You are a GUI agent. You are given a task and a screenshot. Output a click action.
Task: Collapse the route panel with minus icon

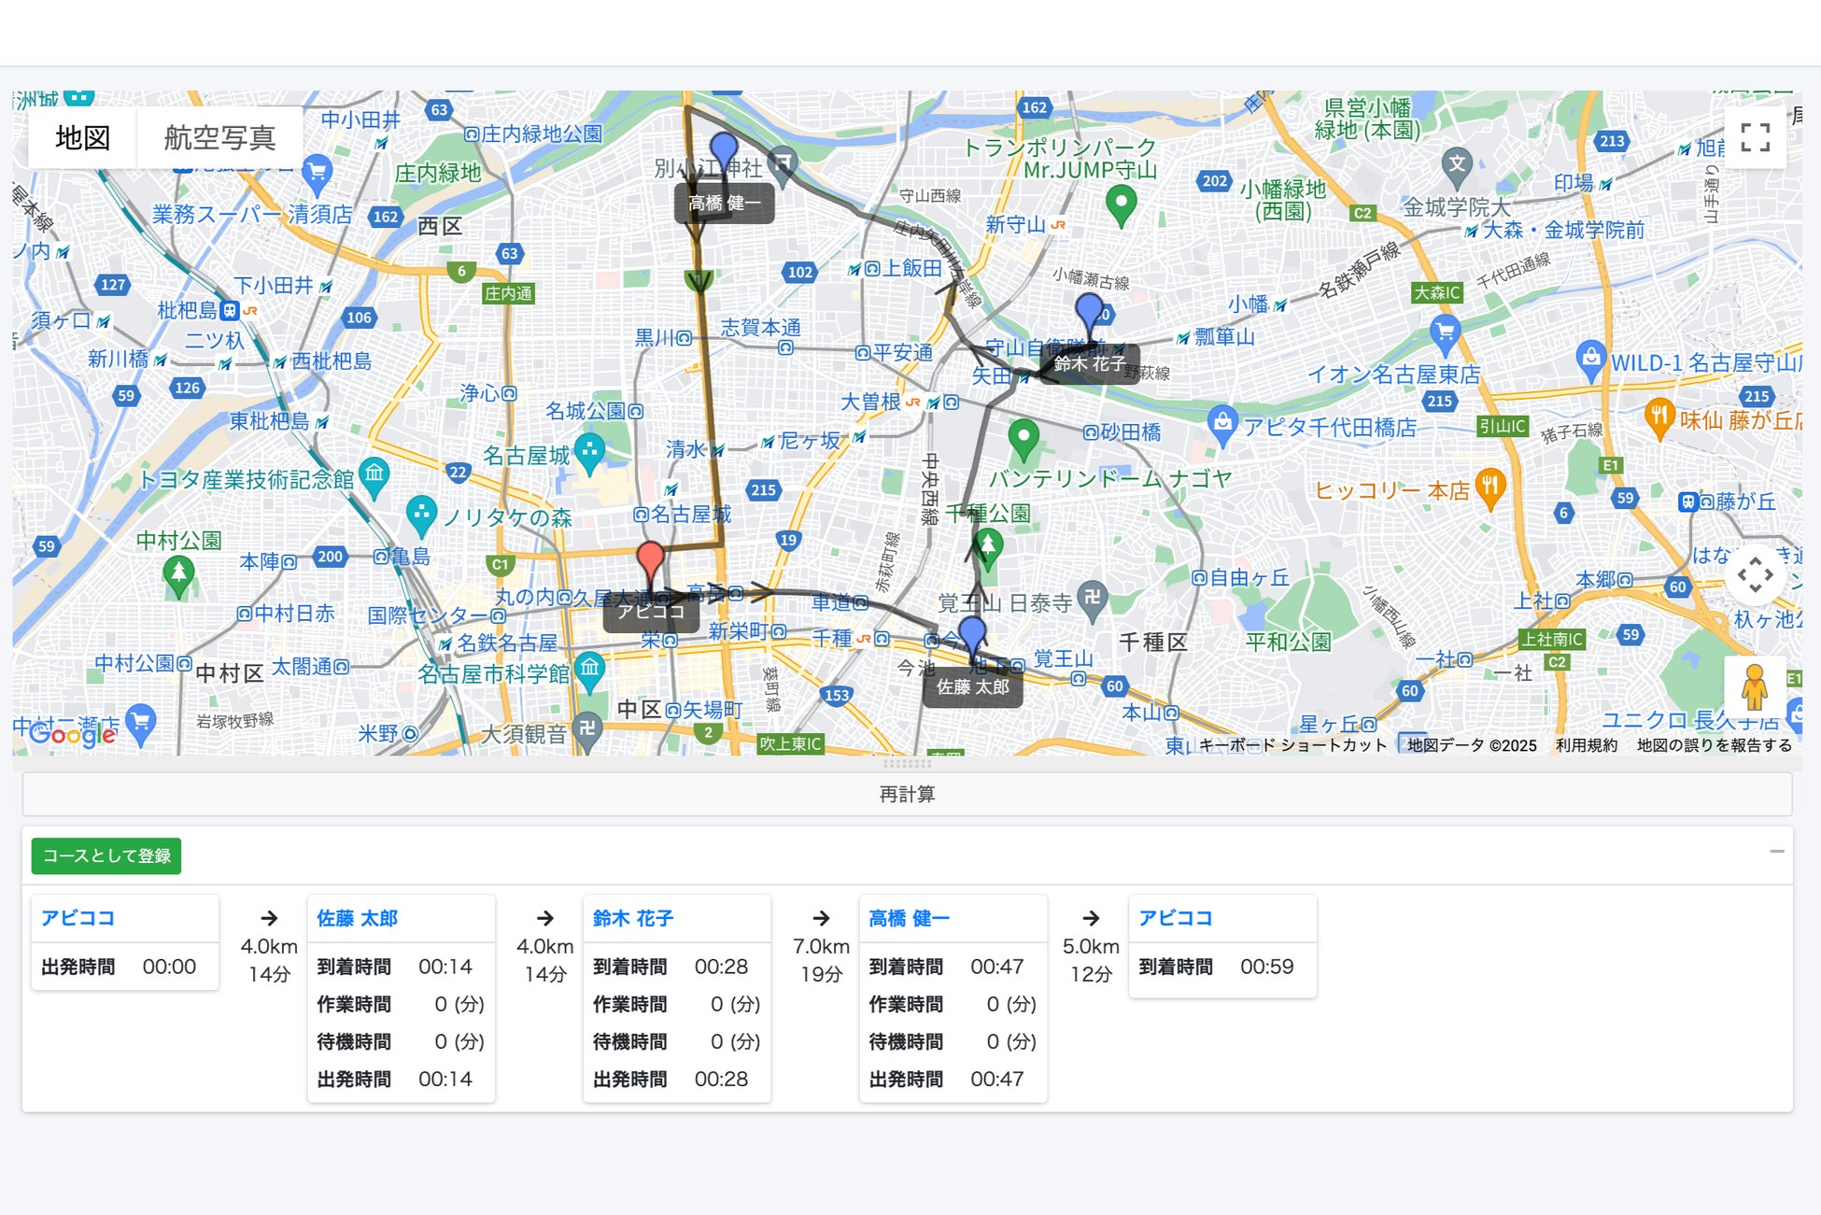[1776, 852]
